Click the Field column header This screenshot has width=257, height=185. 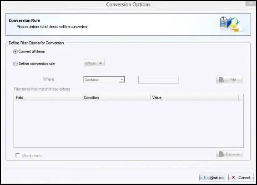[x=48, y=97]
